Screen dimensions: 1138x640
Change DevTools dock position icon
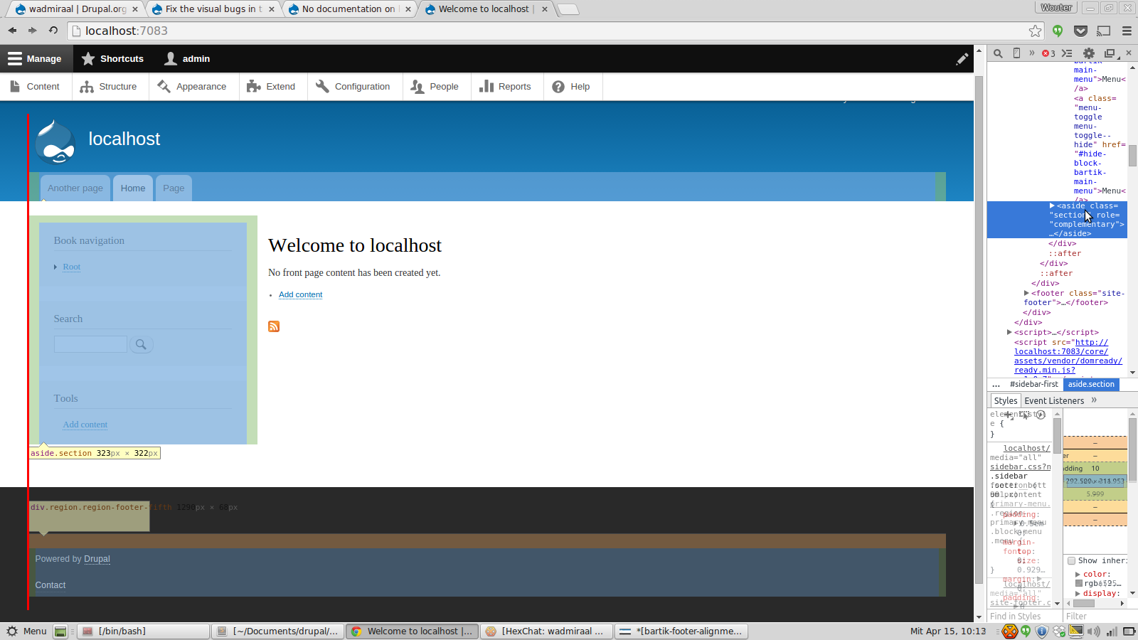pos(1108,53)
